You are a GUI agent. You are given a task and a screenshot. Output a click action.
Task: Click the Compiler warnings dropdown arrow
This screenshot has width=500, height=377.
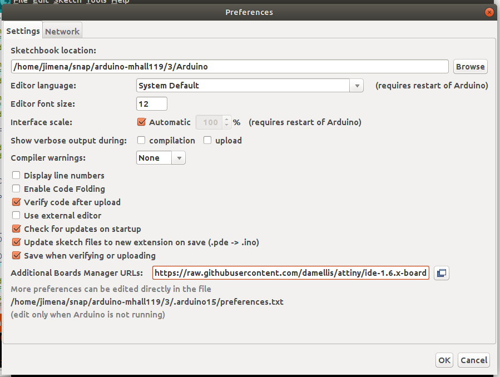click(179, 158)
